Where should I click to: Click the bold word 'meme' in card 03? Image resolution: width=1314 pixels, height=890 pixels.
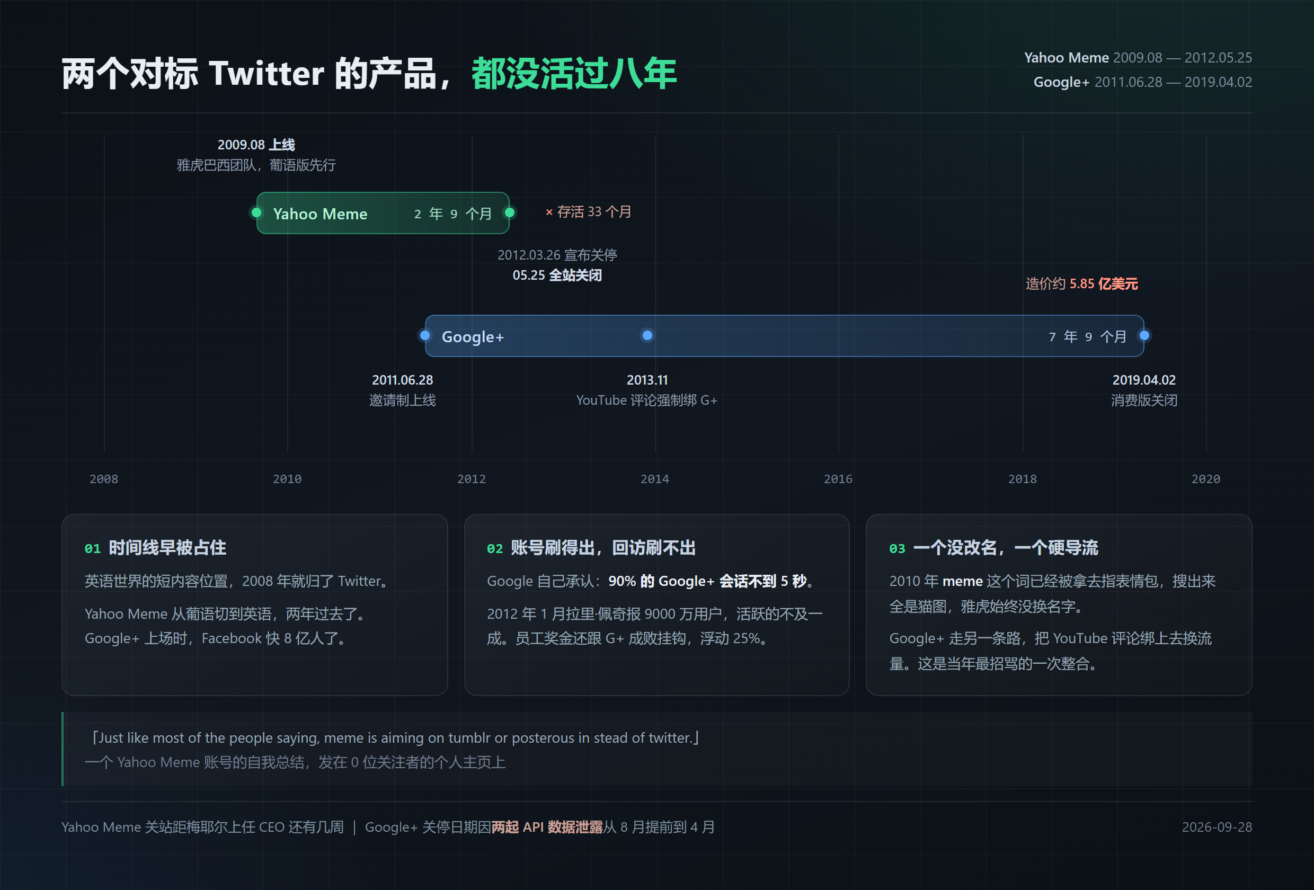click(x=962, y=581)
